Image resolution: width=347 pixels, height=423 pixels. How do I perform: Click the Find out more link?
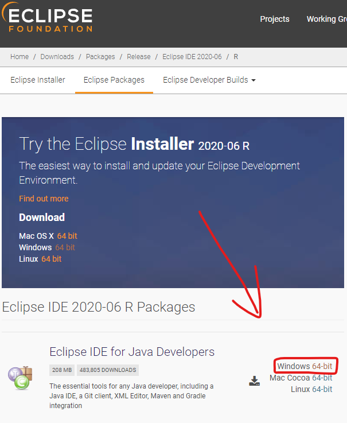click(44, 199)
